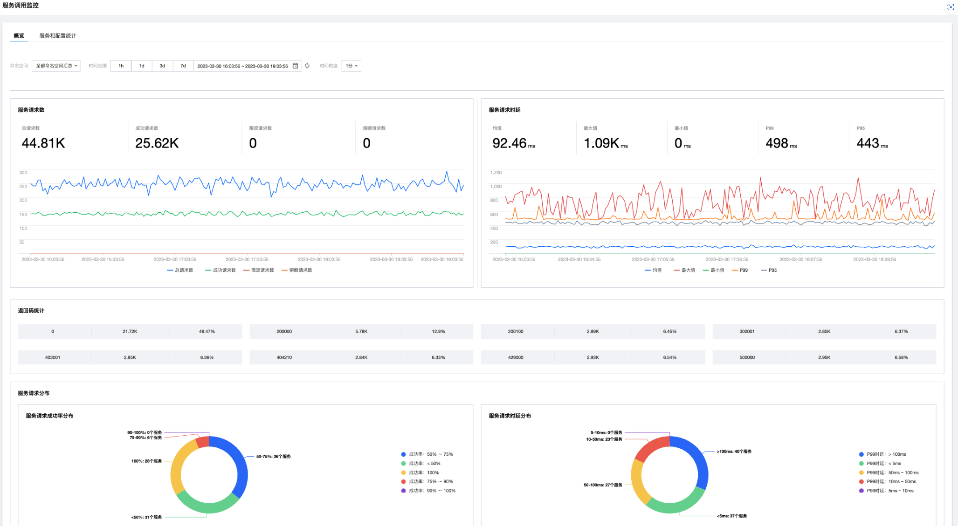Toggle 最大值 legend in latency chart
This screenshot has height=526, width=958.
pyautogui.click(x=684, y=270)
